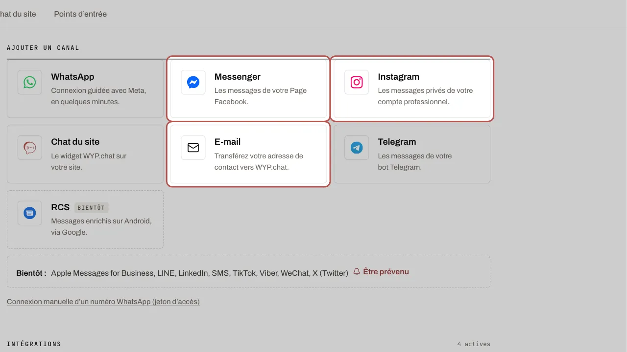Screen dimensions: 627x352
Task: Select the 'Apple Messages for Business, LINE…' list text
Action: click(199, 273)
